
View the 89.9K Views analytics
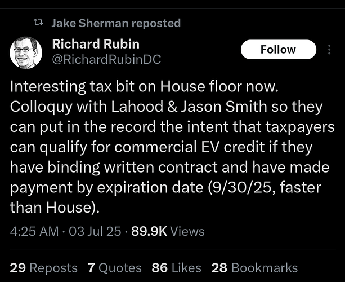pyautogui.click(x=168, y=231)
